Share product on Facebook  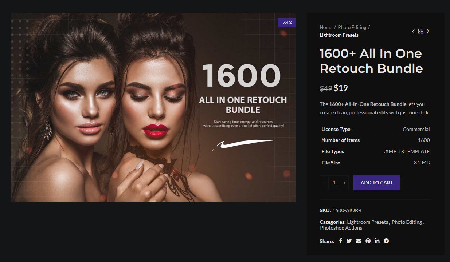pyautogui.click(x=341, y=241)
